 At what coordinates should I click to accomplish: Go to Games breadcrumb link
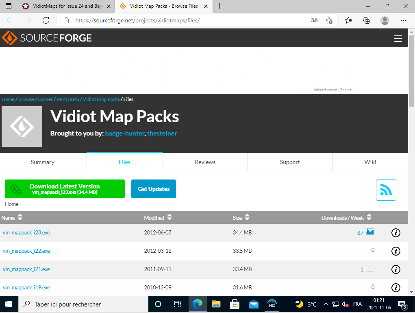tap(46, 99)
